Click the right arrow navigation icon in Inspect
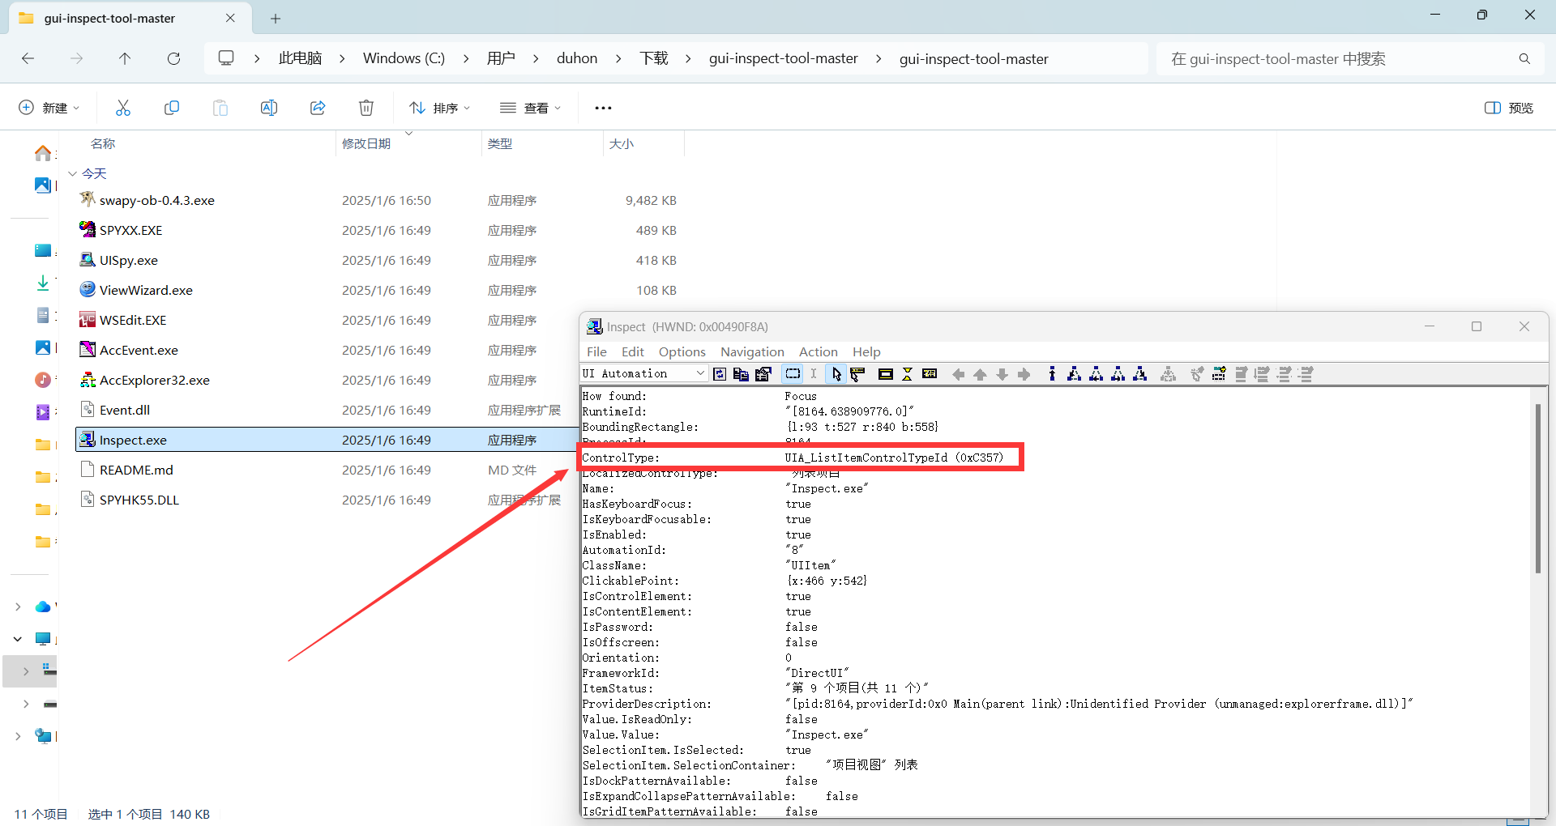This screenshot has width=1556, height=826. pos(1024,373)
